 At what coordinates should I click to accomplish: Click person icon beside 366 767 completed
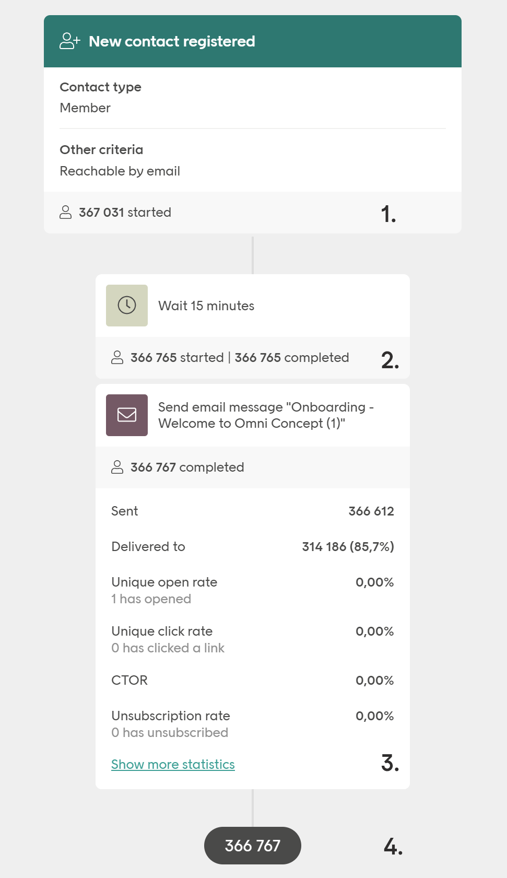[x=117, y=467]
